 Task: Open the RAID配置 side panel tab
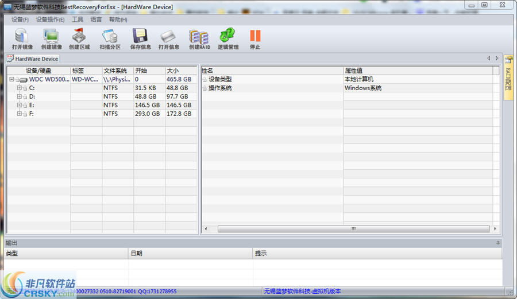click(508, 77)
